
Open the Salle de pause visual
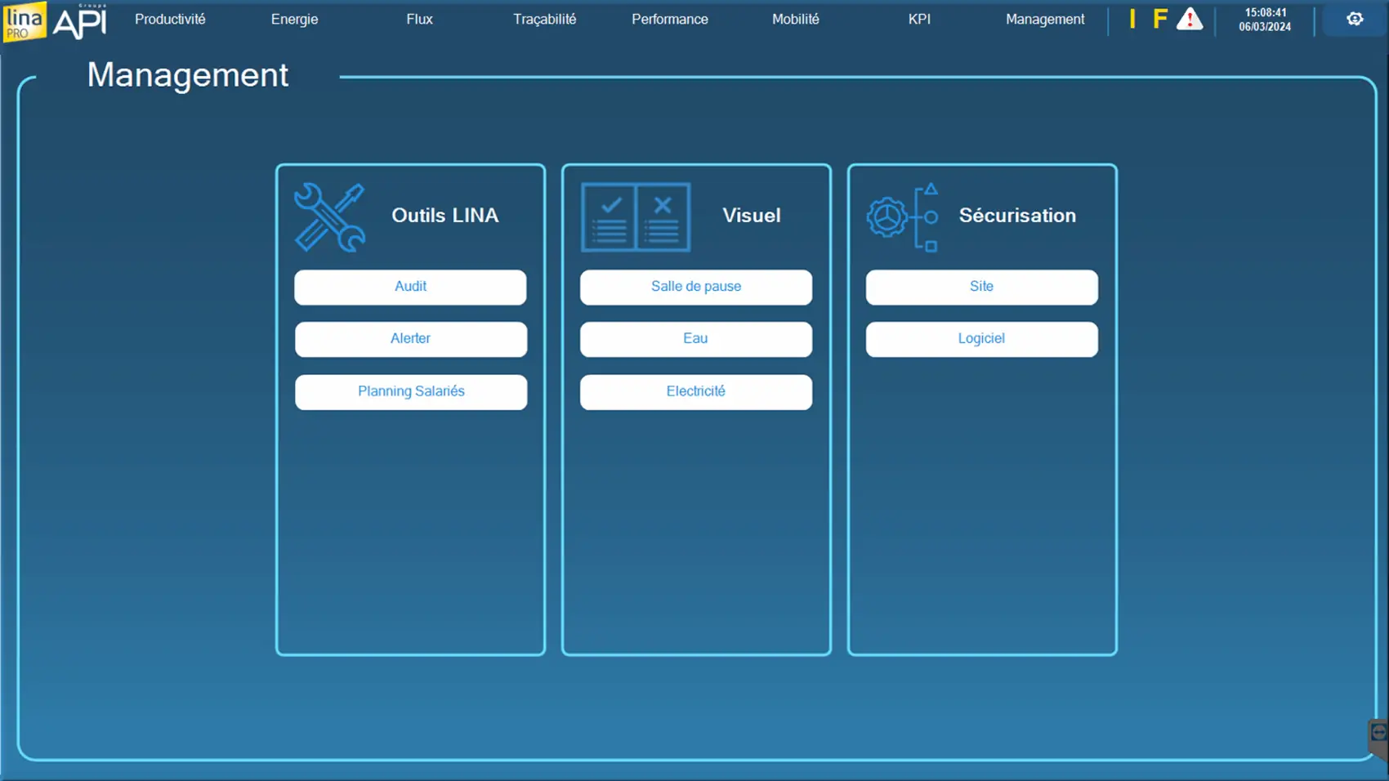click(695, 287)
